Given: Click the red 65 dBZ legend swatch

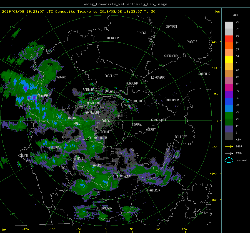Looking at the screenshot, I should [229, 39].
